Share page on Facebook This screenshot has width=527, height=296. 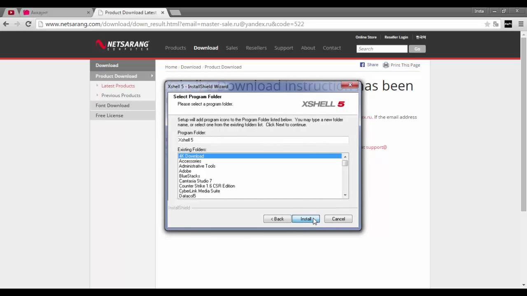[369, 65]
